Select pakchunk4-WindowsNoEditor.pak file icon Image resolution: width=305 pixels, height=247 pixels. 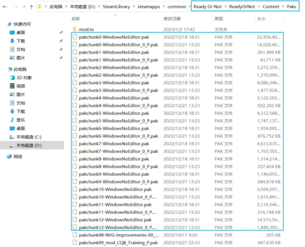pyautogui.click(x=75, y=98)
